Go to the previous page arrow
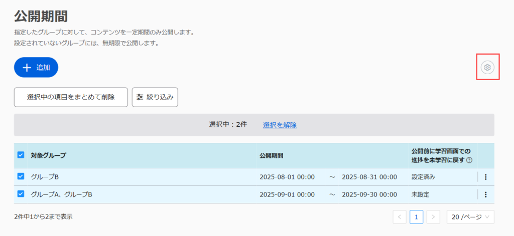Viewport: 514px width, 236px height. pos(400,217)
